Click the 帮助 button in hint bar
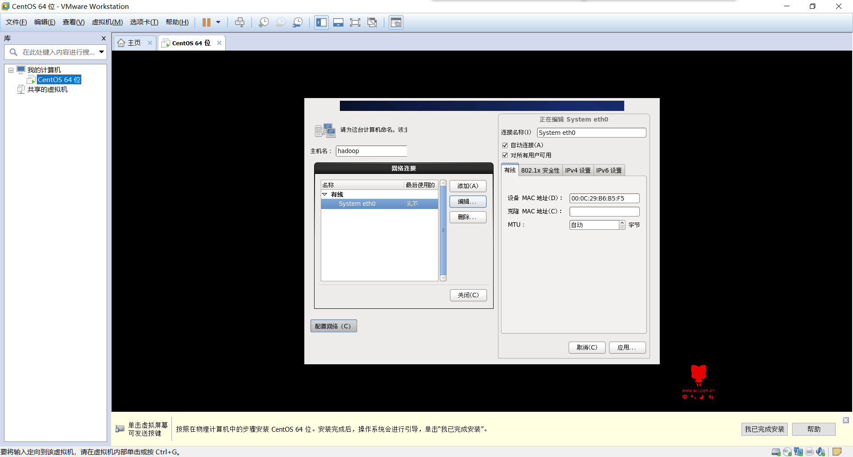The width and height of the screenshot is (853, 457). 814,429
